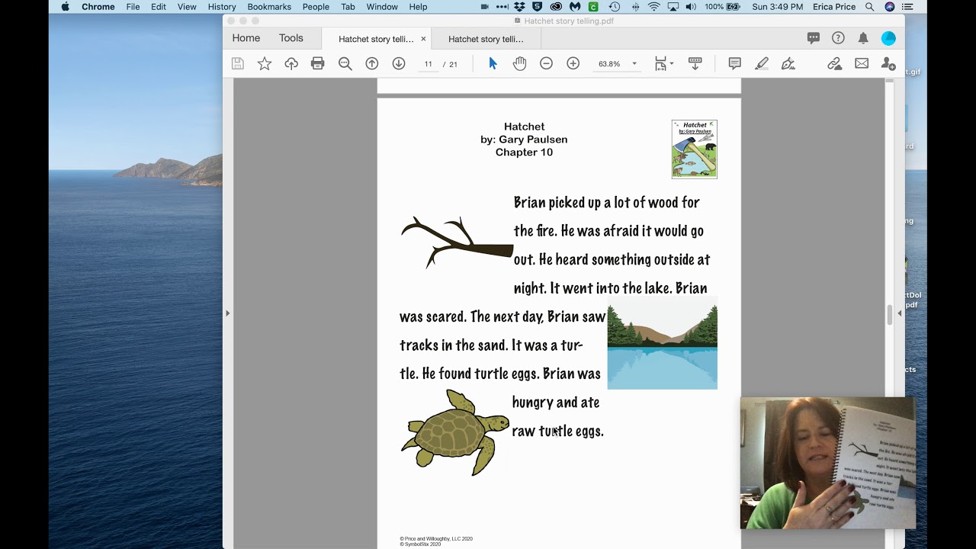This screenshot has width=976, height=549.
Task: Open the Window menu
Action: (382, 7)
